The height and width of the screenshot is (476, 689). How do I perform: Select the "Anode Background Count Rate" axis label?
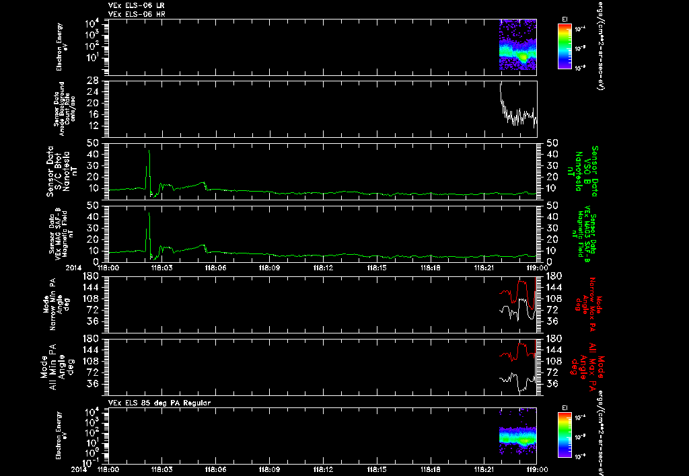(x=65, y=109)
